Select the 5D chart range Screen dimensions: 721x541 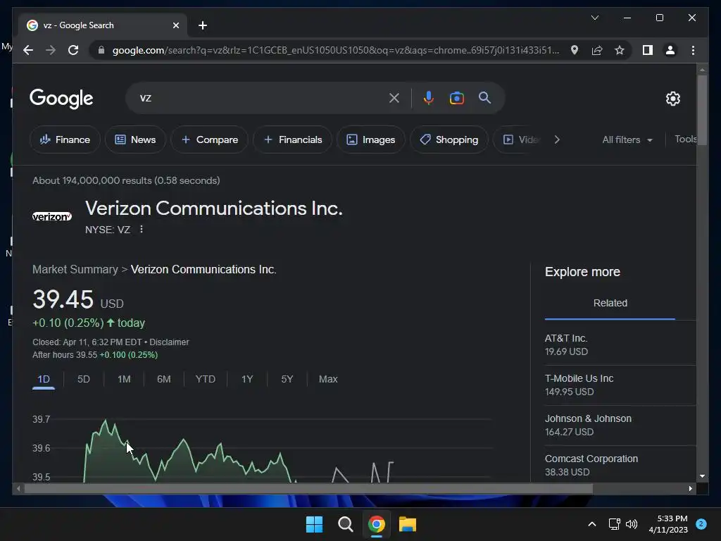pos(84,379)
